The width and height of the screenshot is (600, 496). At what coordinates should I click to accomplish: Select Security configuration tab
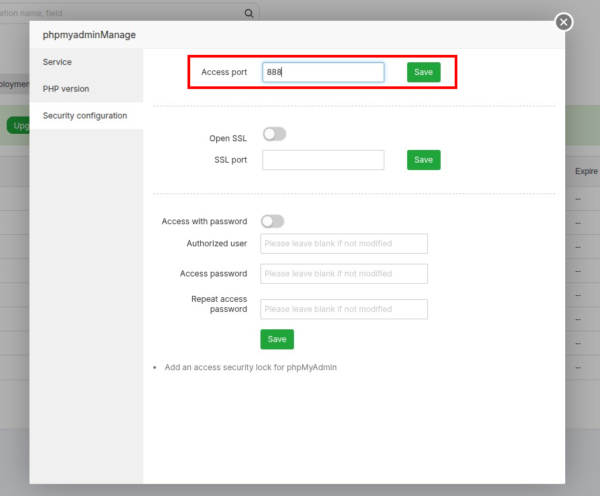coord(86,116)
